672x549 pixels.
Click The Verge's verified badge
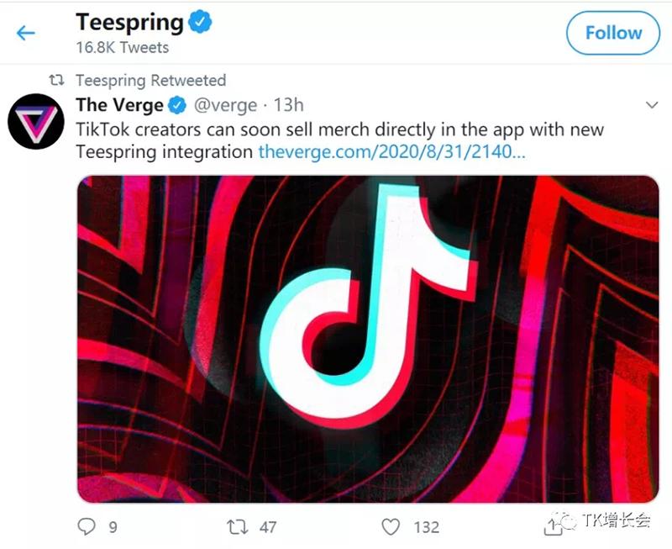click(x=177, y=106)
